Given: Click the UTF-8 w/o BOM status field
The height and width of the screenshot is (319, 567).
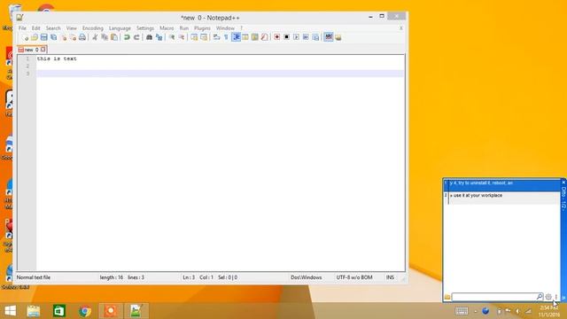Looking at the screenshot, I should pos(354,277).
